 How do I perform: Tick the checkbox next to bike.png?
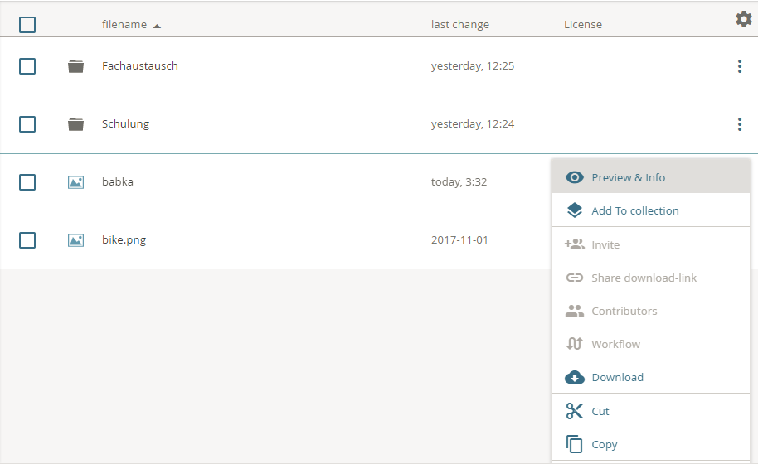click(27, 240)
